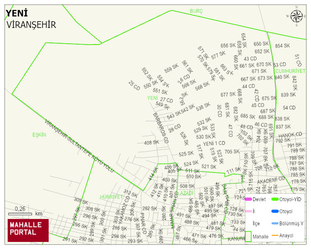The height and width of the screenshot is (249, 311).
Task: Click the compass rose icon
Action: coord(296,16)
